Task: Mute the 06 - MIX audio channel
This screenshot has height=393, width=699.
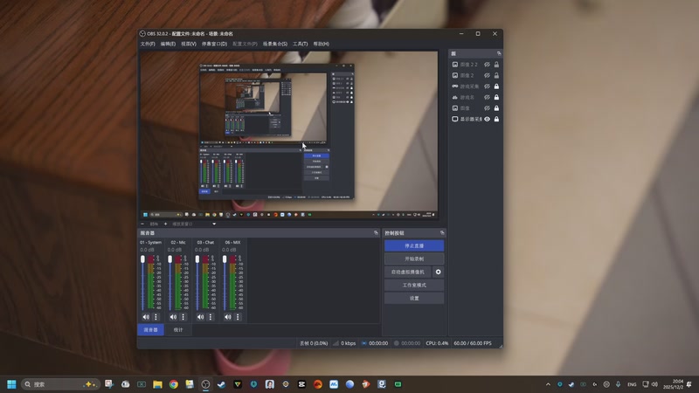Action: coord(227,317)
